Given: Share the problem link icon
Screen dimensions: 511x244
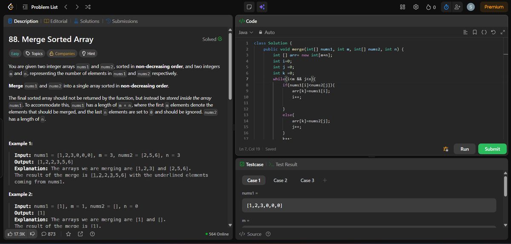Looking at the screenshot, I should [x=80, y=234].
